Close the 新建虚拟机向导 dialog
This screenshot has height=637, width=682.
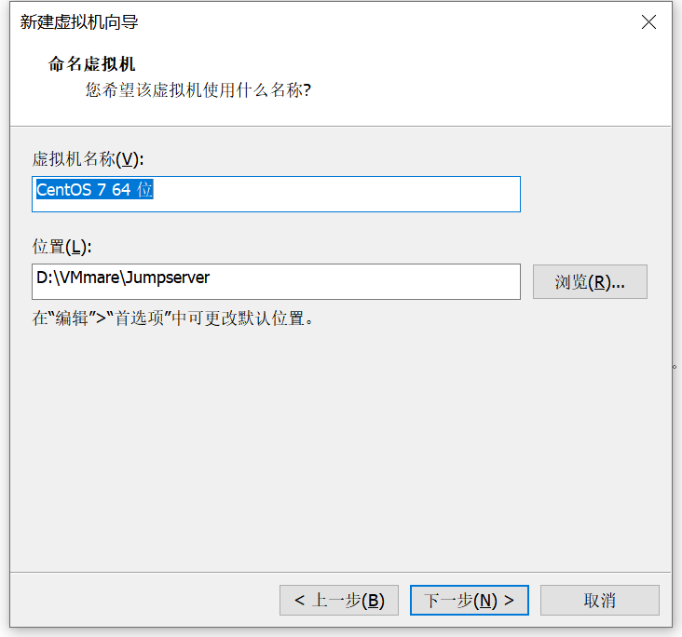(x=648, y=21)
